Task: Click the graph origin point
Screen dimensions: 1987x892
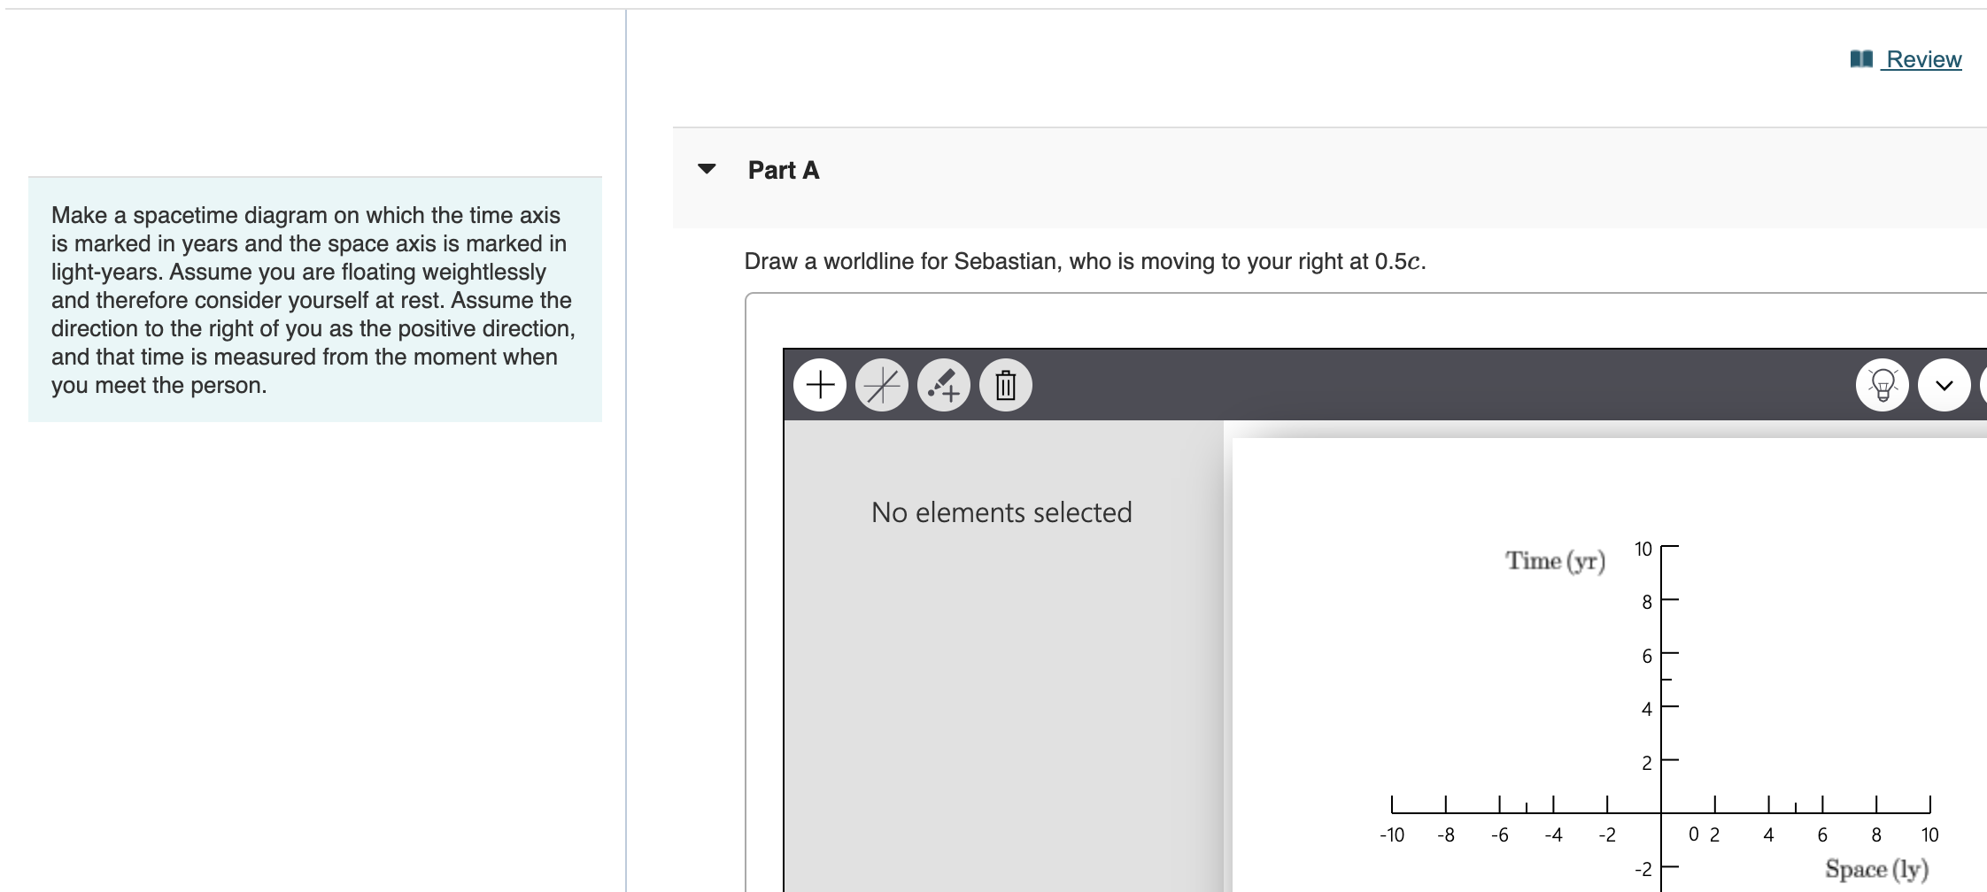Action: point(1661,813)
